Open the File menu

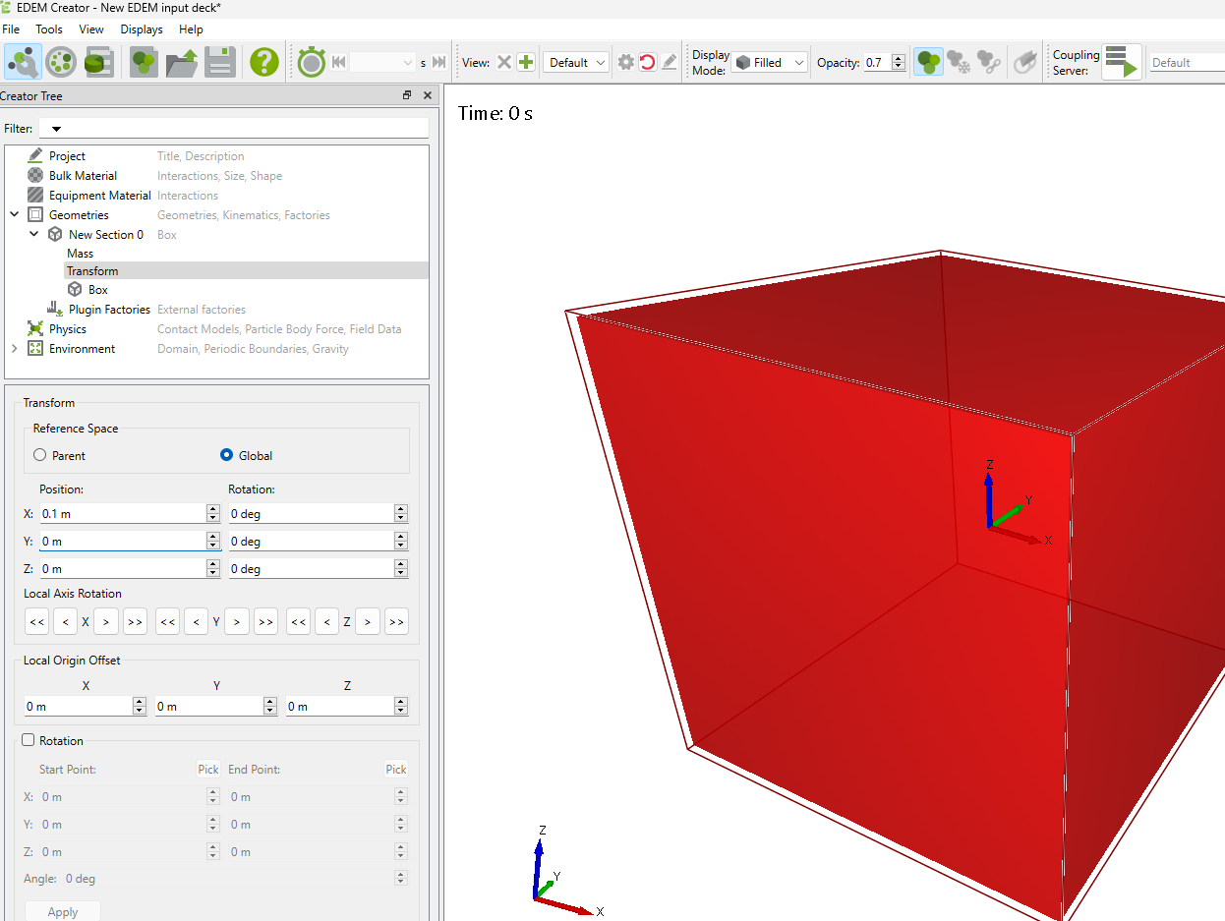(11, 29)
